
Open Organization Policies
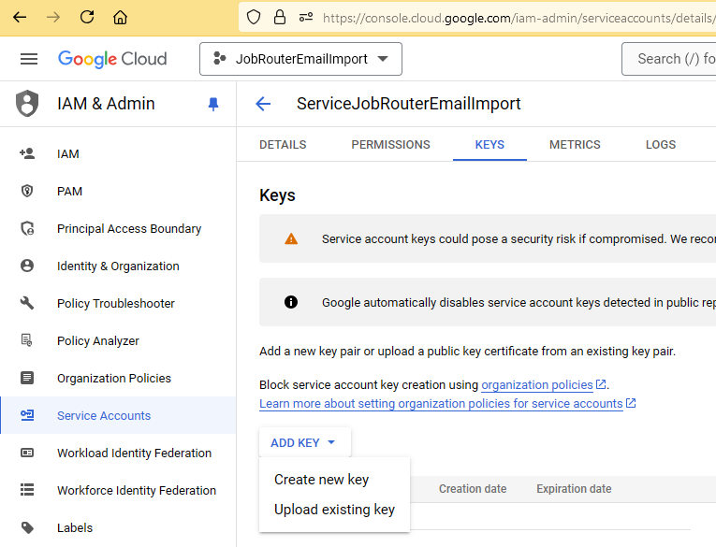click(114, 378)
